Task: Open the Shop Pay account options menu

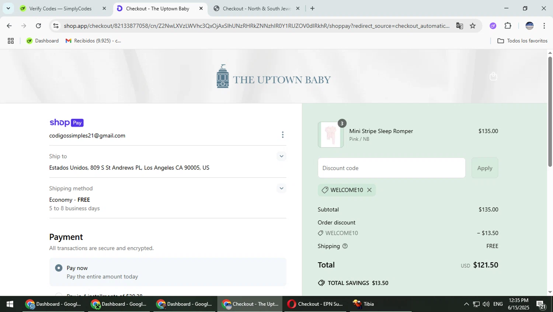Action: [x=283, y=135]
